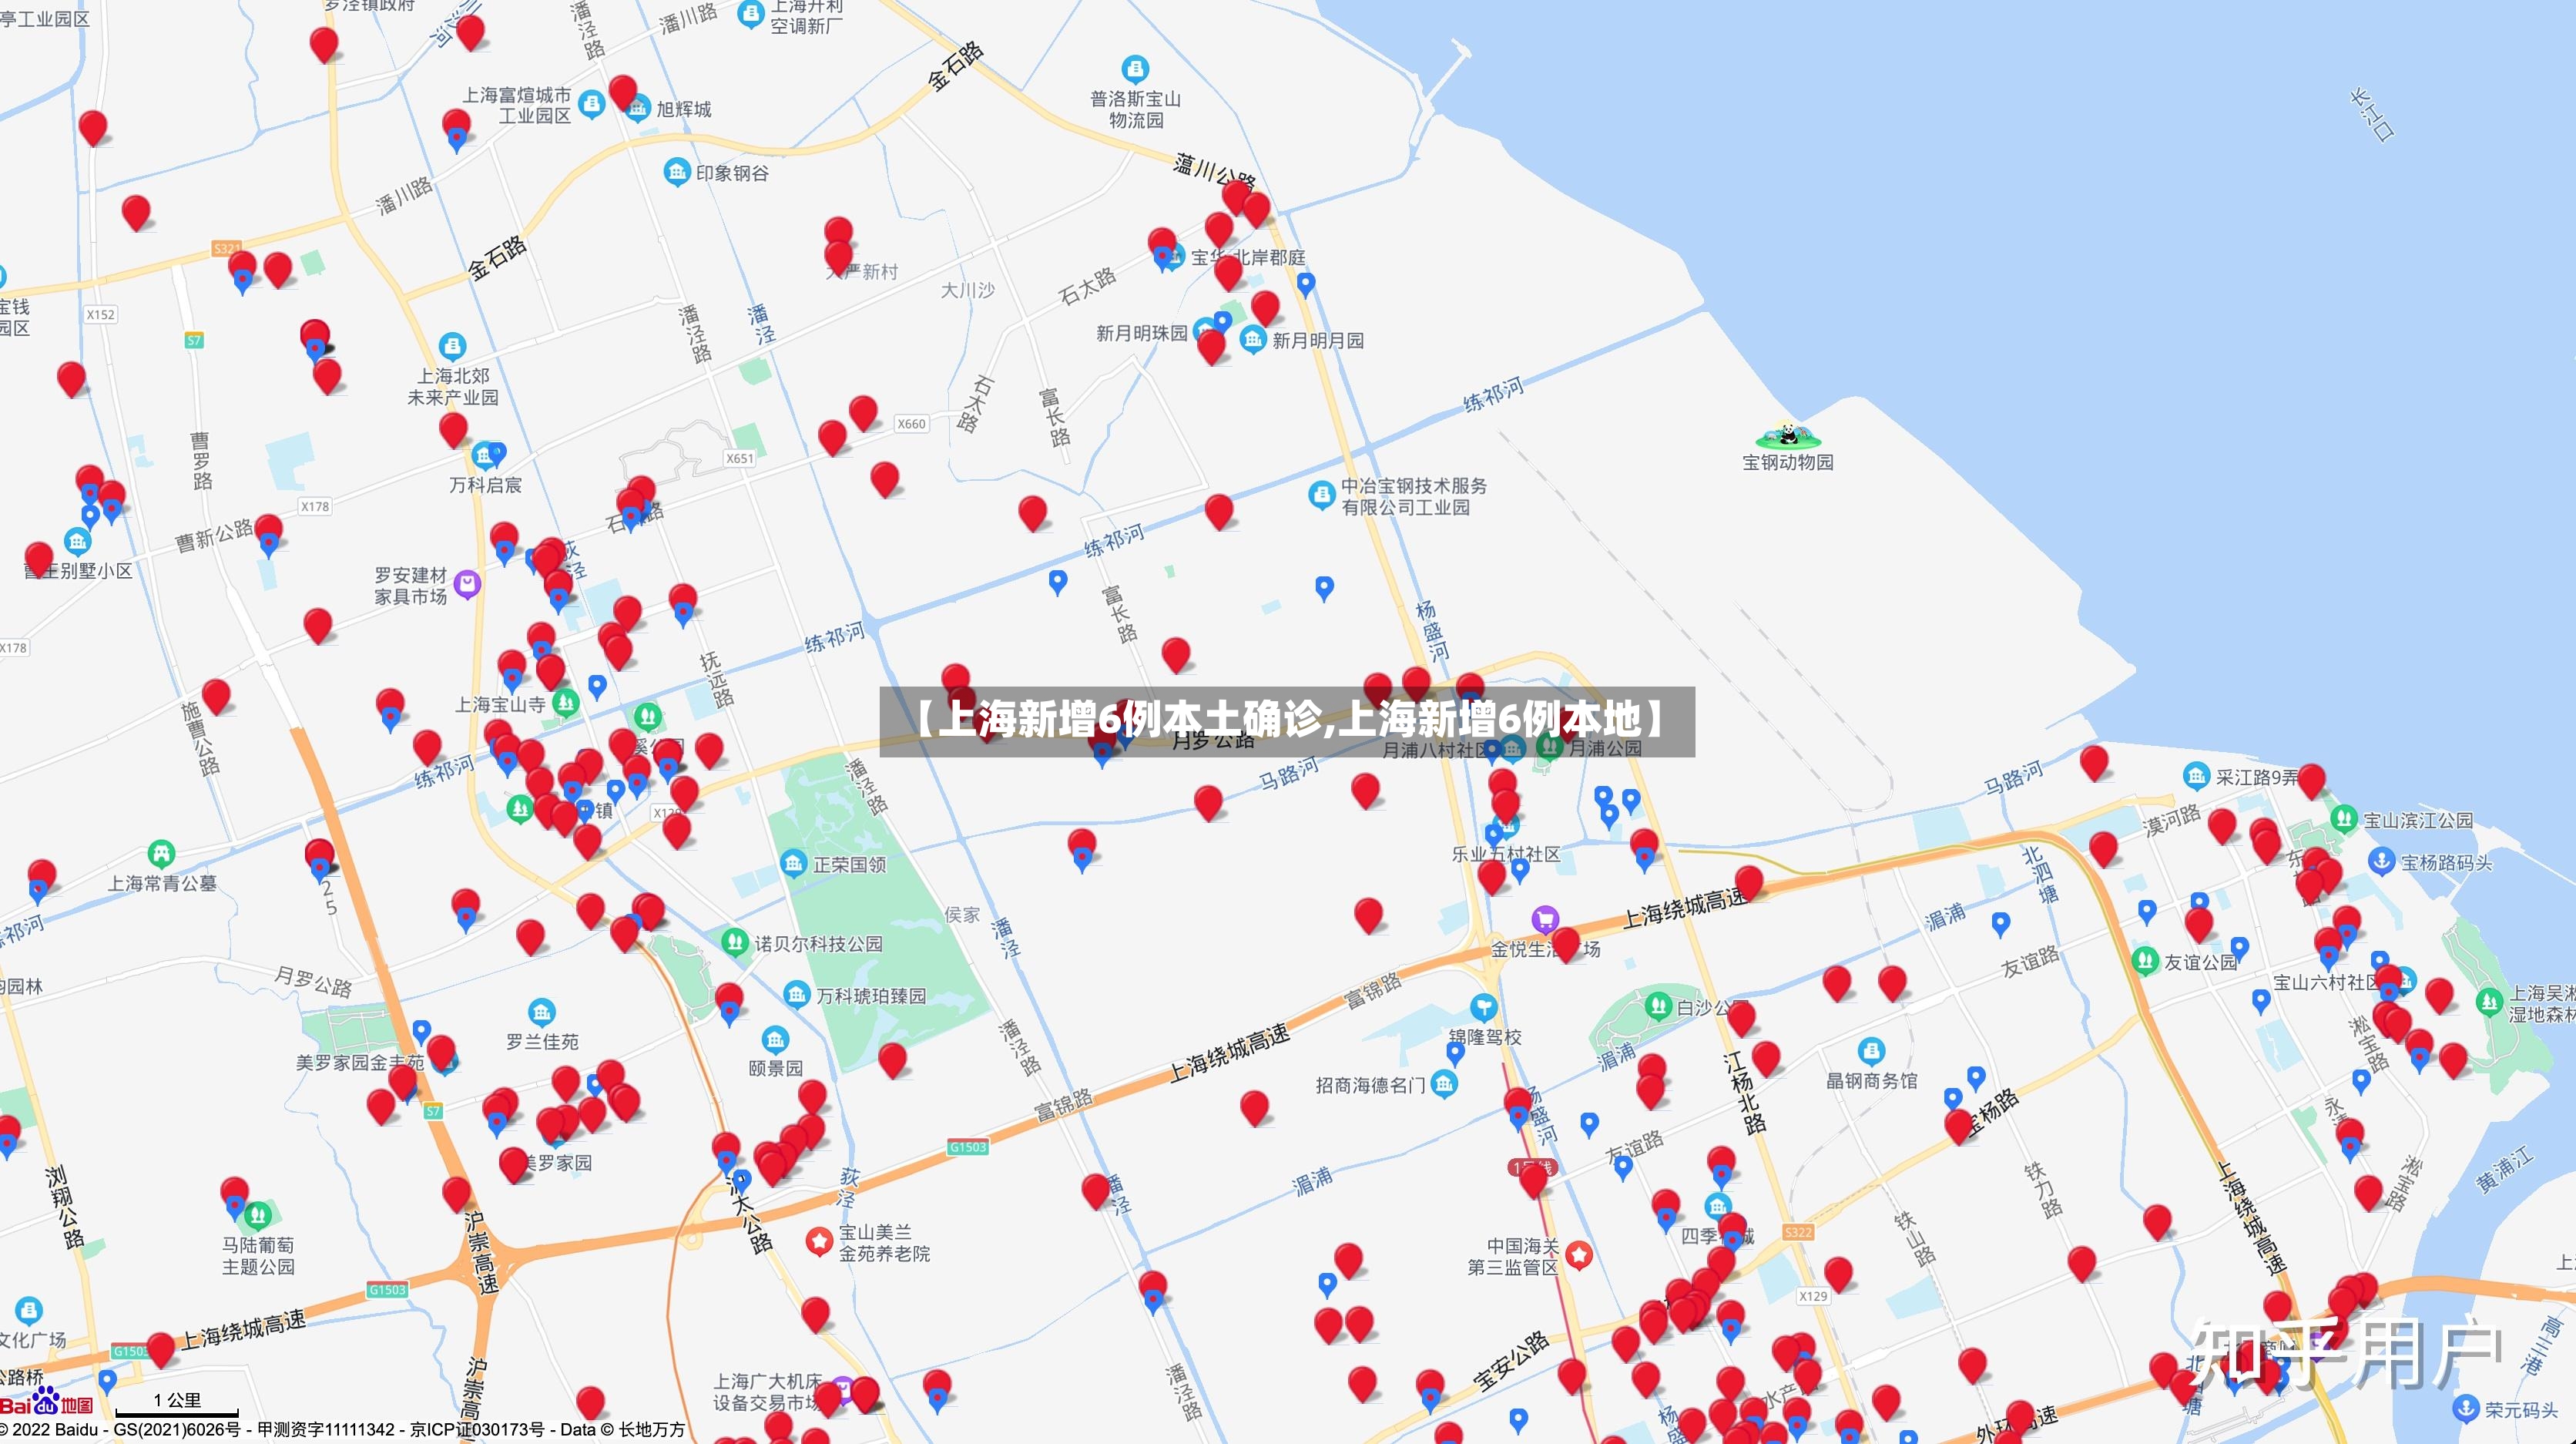Click the 月浦八村社区 label text
This screenshot has height=1444, width=2576.
coord(1436,749)
